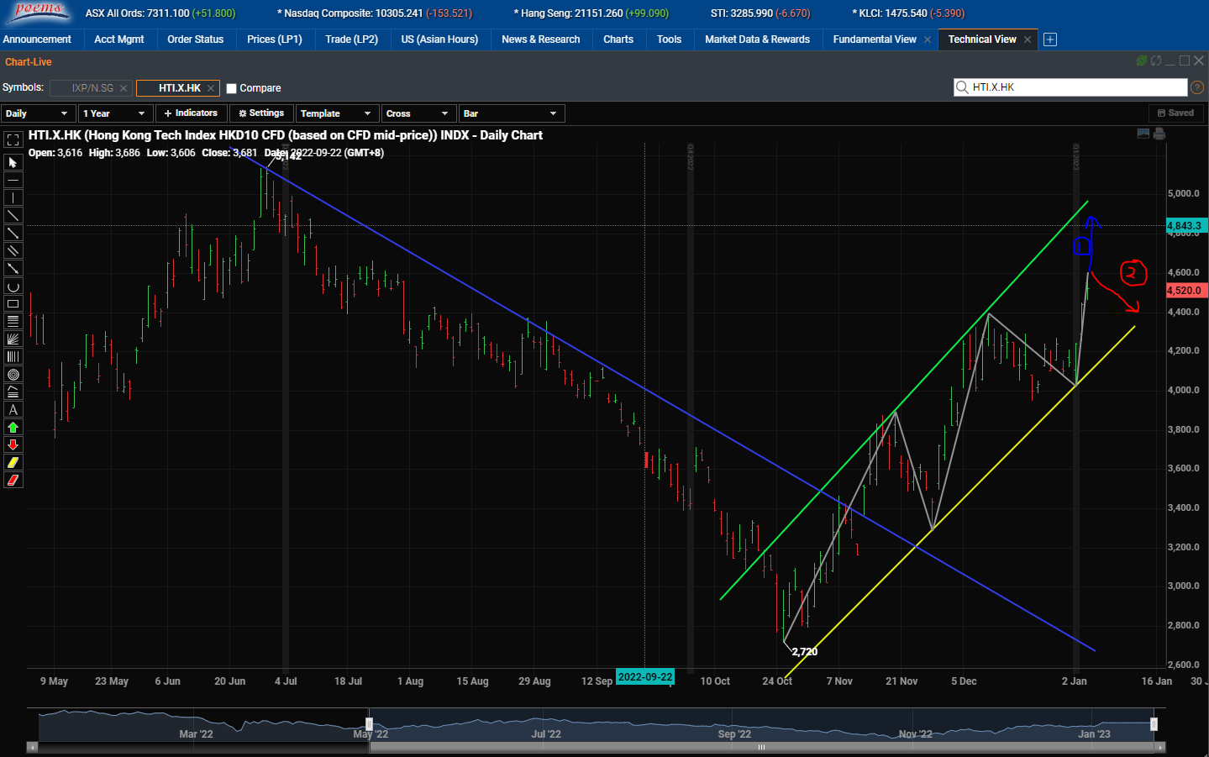Open the 1 Year range dropdown
1209x757 pixels.
coord(115,113)
